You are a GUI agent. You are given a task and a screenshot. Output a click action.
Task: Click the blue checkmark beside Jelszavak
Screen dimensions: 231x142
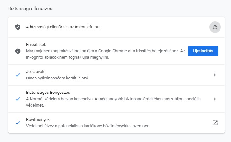tap(18, 75)
